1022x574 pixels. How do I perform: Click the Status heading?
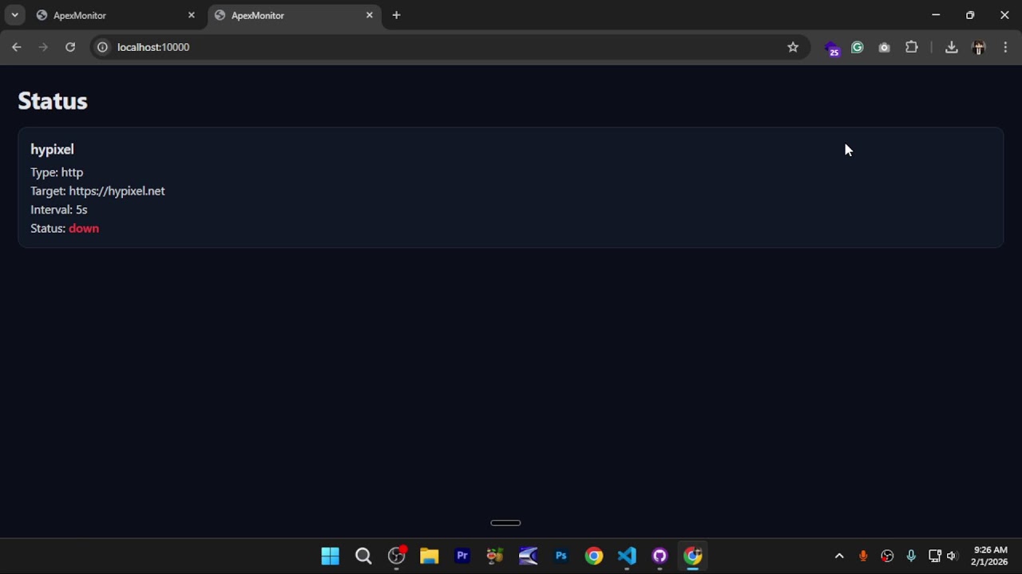tap(53, 101)
